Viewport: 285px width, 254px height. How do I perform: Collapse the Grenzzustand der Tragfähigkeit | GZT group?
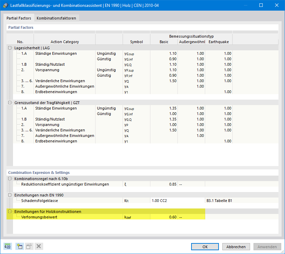pos(10,103)
